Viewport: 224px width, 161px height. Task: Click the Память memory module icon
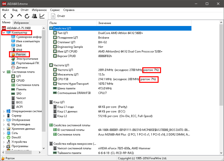(x=13, y=89)
